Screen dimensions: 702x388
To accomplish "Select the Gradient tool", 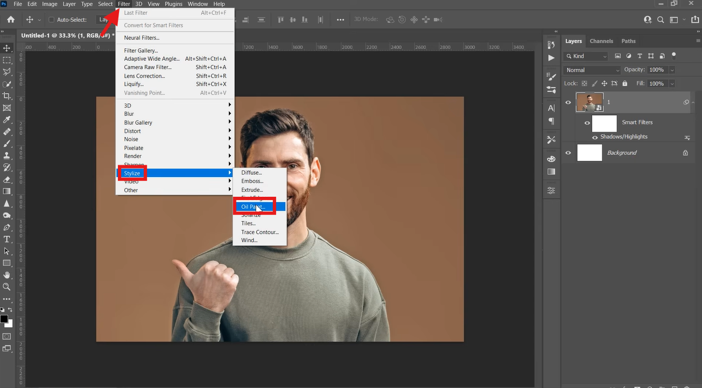I will (x=7, y=191).
